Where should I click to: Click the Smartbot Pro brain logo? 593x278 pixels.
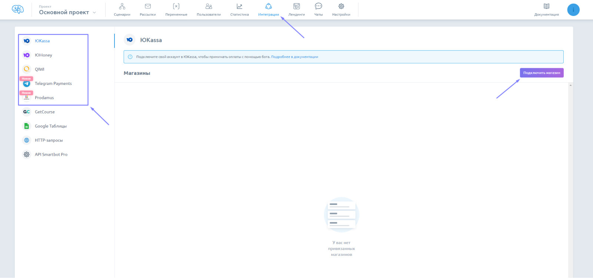[18, 10]
